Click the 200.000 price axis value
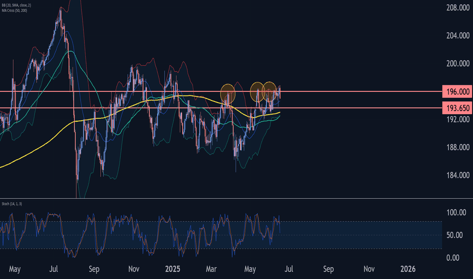Viewport: 473px width, 279px height. tap(458, 63)
